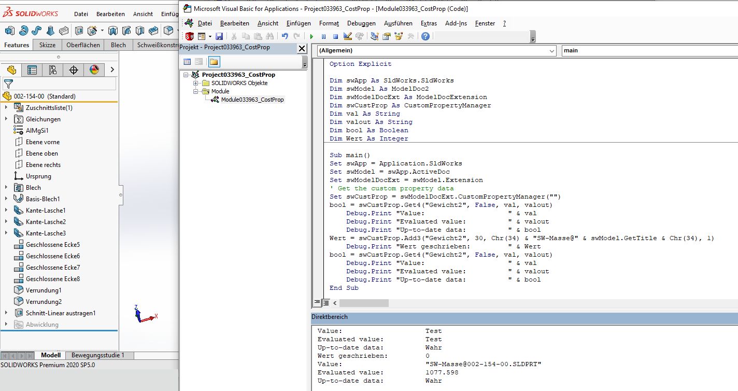Screen dimensions: 738x391
Task: Expand Basis-Blech1 feature node
Action: 6,199
